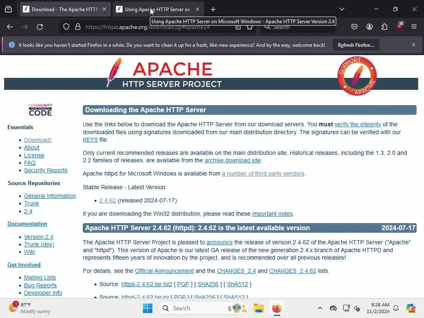This screenshot has height=318, width=424.
Task: Open the tracking protection shield icon
Action: (x=66, y=27)
